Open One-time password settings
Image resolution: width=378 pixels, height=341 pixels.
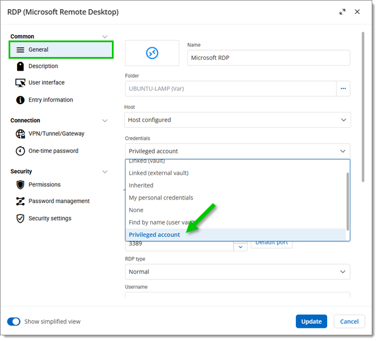pyautogui.click(x=53, y=151)
